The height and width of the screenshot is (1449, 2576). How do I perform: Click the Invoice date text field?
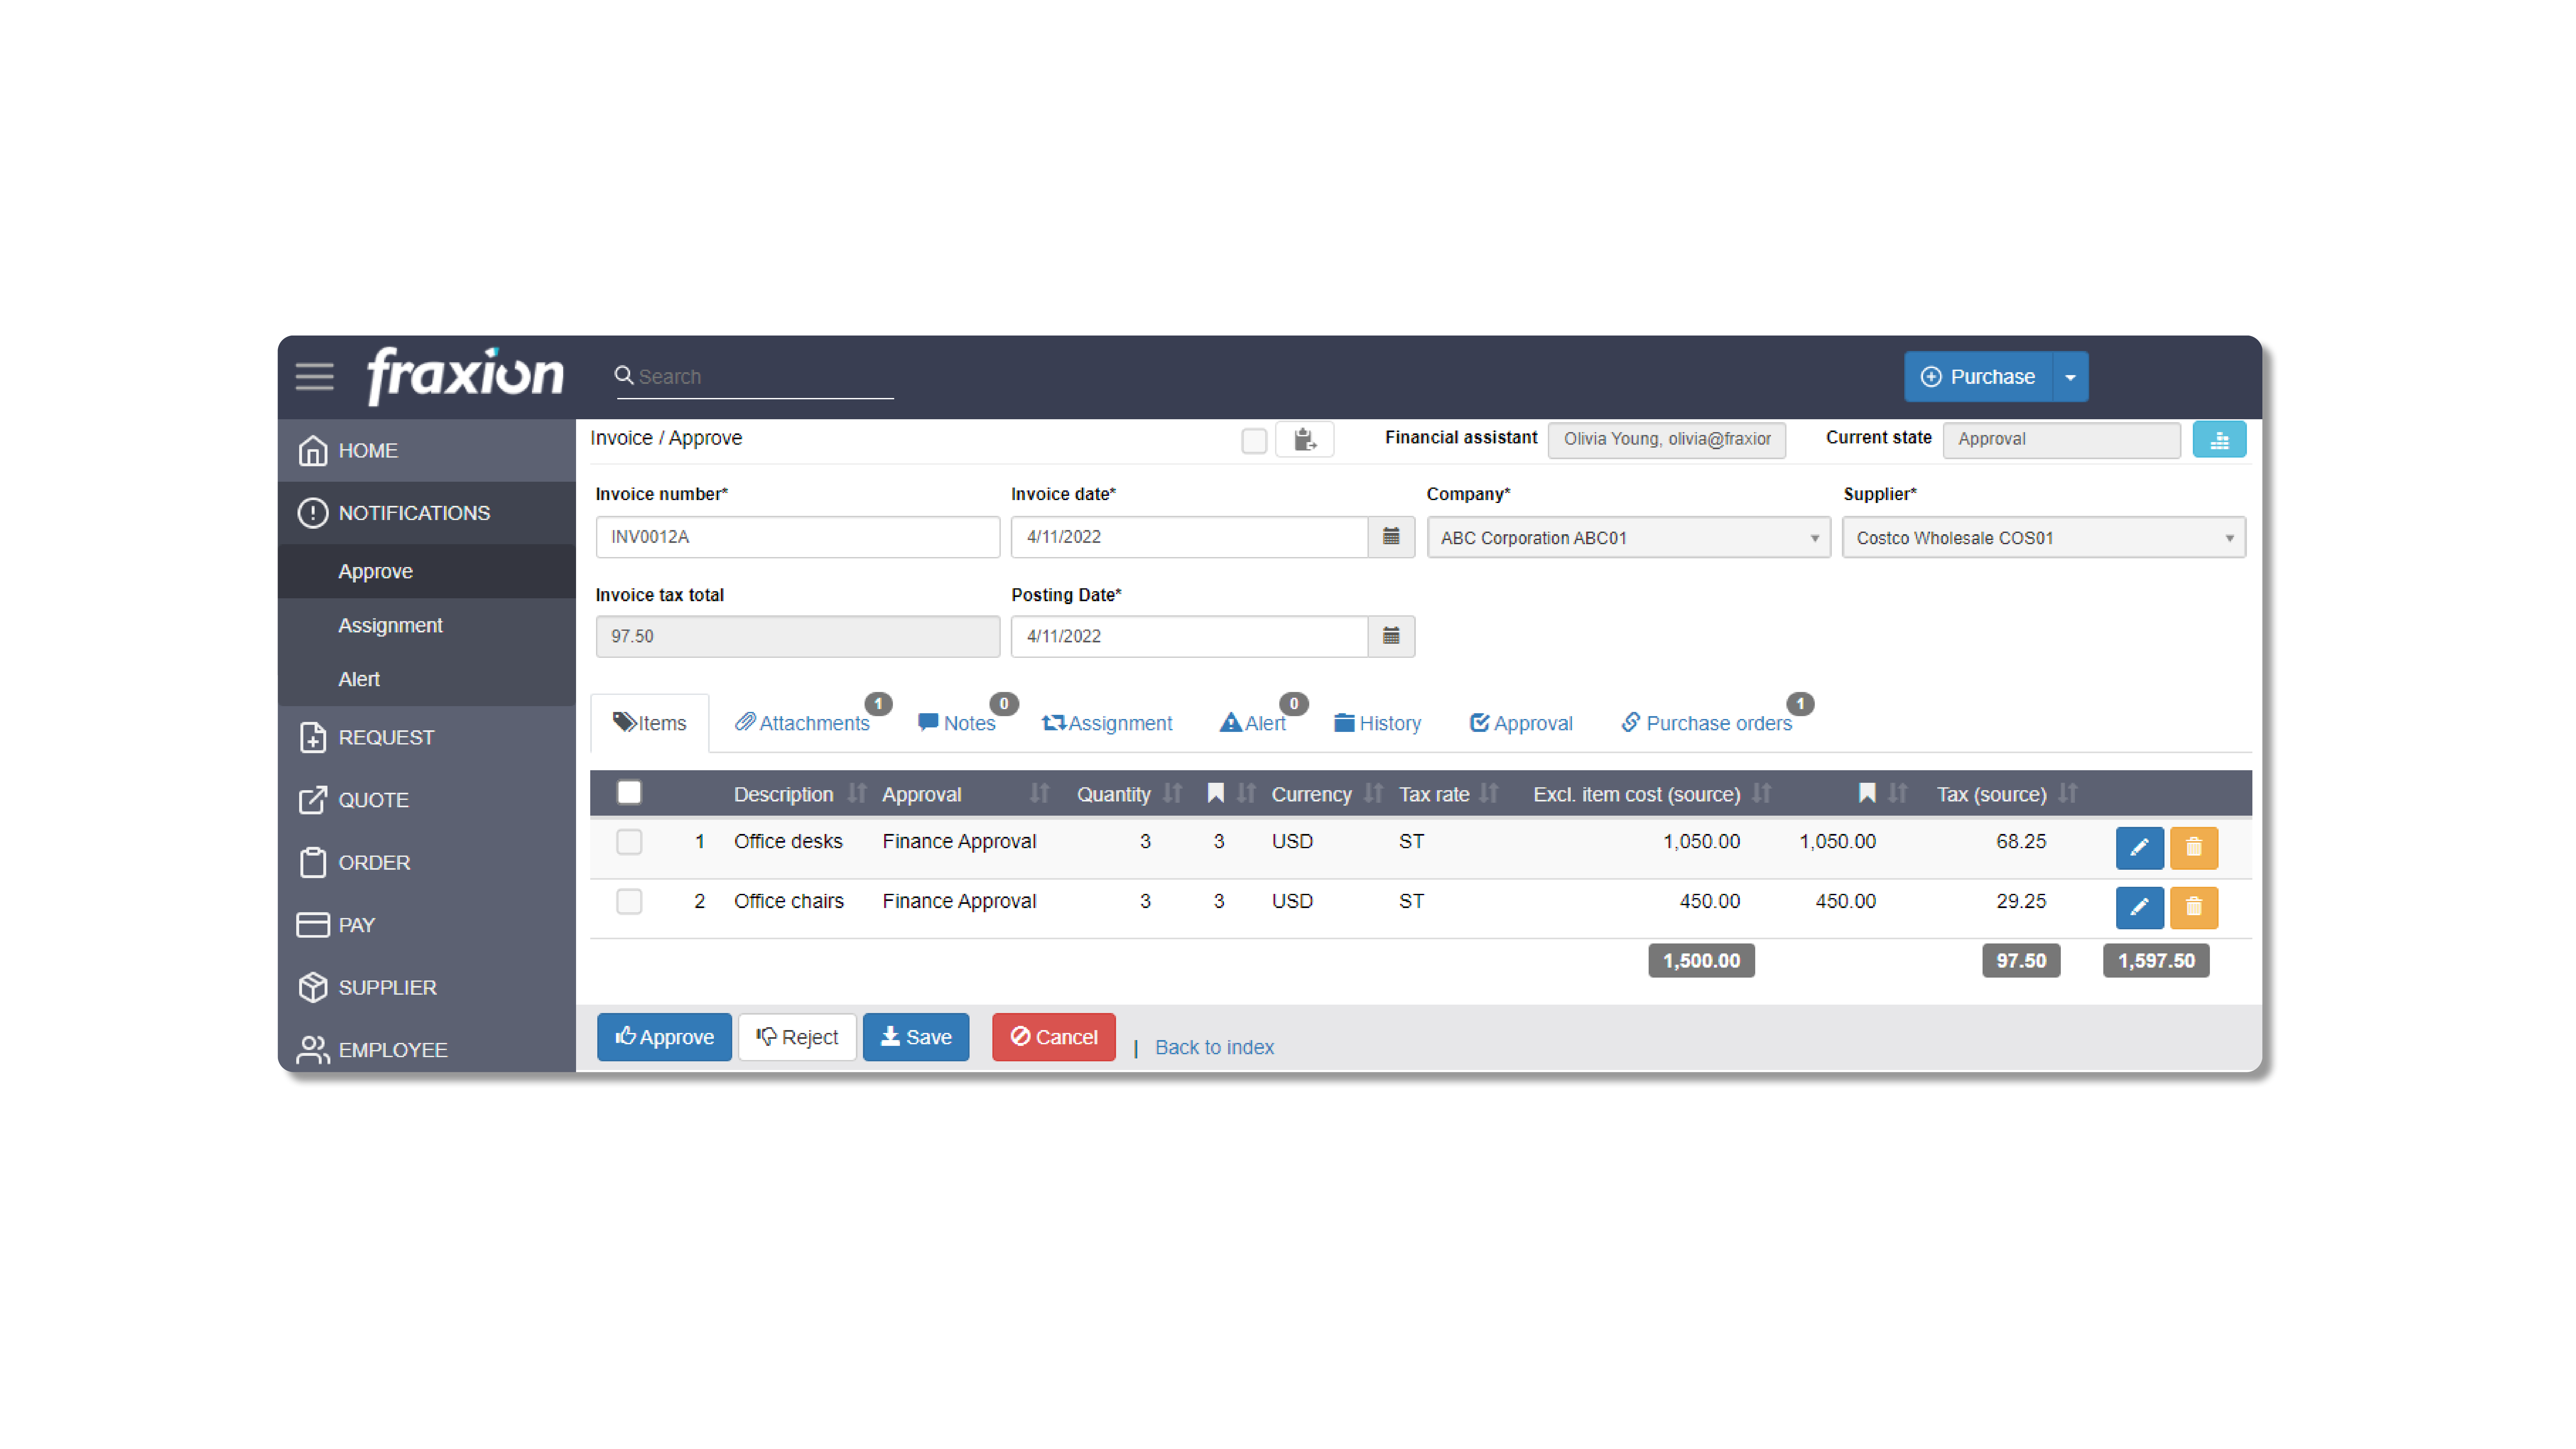pyautogui.click(x=1189, y=537)
